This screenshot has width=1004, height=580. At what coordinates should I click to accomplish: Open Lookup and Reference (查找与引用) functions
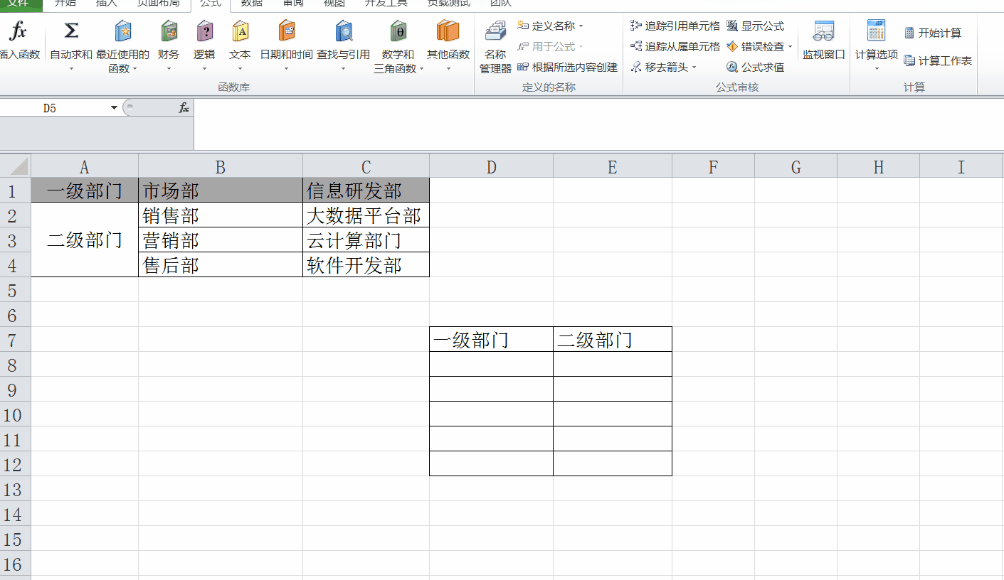[x=343, y=47]
